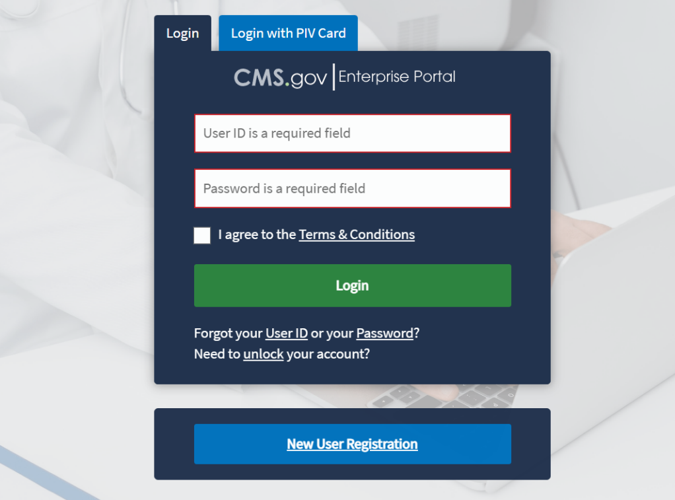This screenshot has width=675, height=500.
Task: Focus the User ID input field
Action: click(x=352, y=133)
